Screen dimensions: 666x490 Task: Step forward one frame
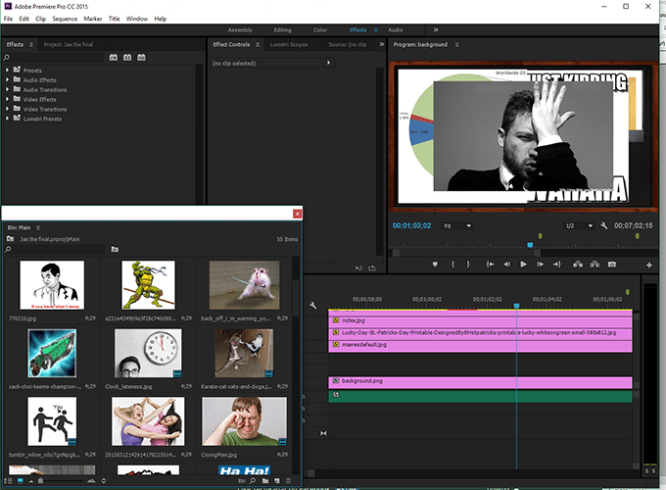point(541,265)
